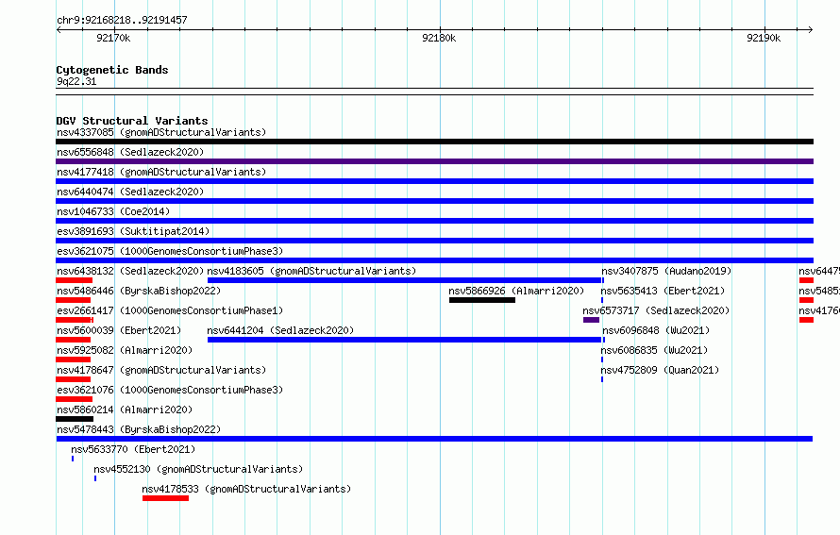Click chr9:92168218..92191457 coordinates text
The image size is (840, 535).
point(122,21)
